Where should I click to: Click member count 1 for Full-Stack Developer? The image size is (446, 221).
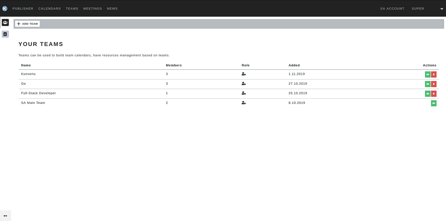(167, 93)
